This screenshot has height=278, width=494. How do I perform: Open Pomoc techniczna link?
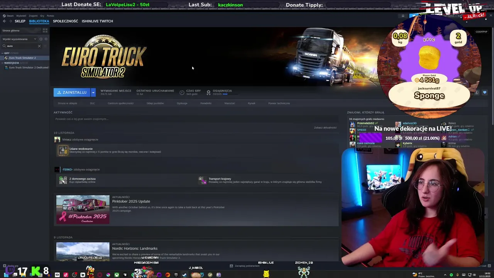(x=279, y=103)
